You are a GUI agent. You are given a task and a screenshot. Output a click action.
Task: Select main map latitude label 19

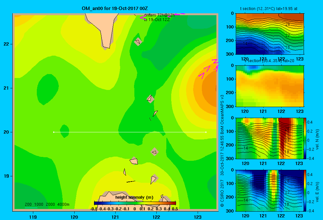(6, 176)
